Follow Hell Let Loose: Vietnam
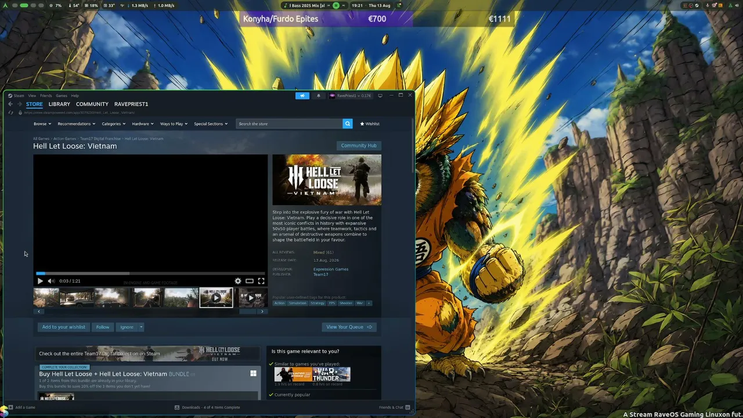The height and width of the screenshot is (418, 743). (x=103, y=327)
